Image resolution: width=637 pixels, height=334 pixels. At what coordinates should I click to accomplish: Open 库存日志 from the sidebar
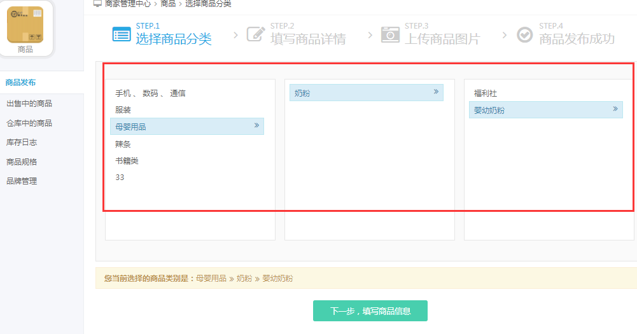coord(22,143)
